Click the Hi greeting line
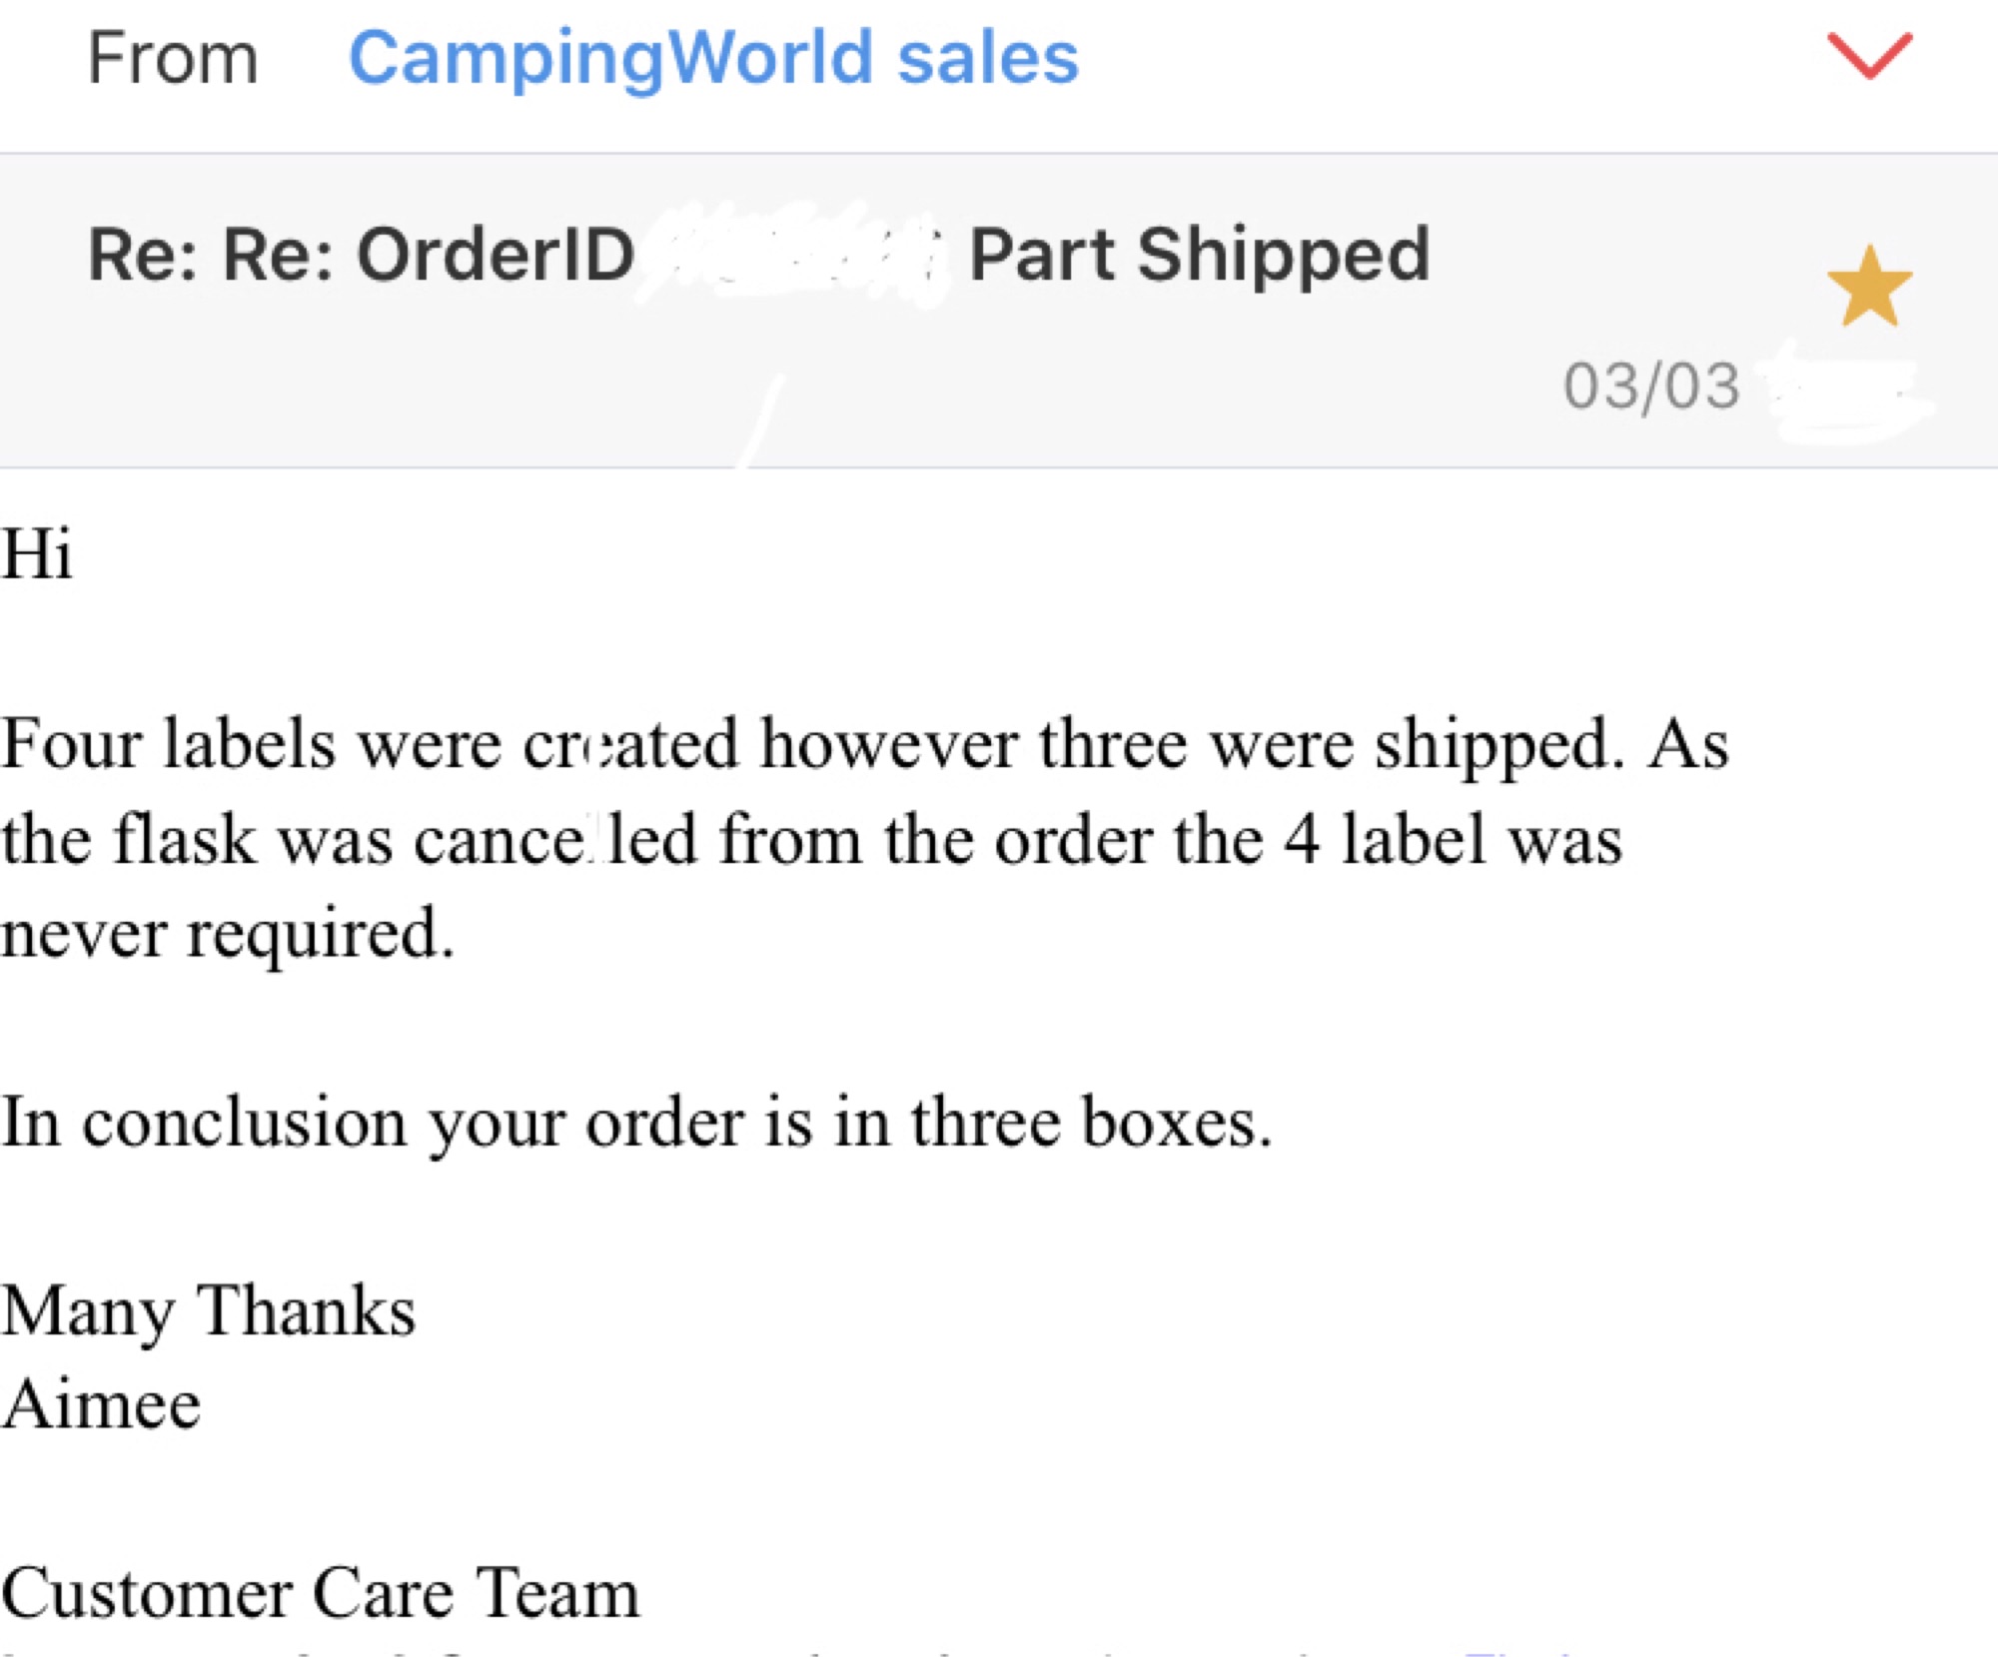The width and height of the screenshot is (1998, 1657). pyautogui.click(x=37, y=553)
